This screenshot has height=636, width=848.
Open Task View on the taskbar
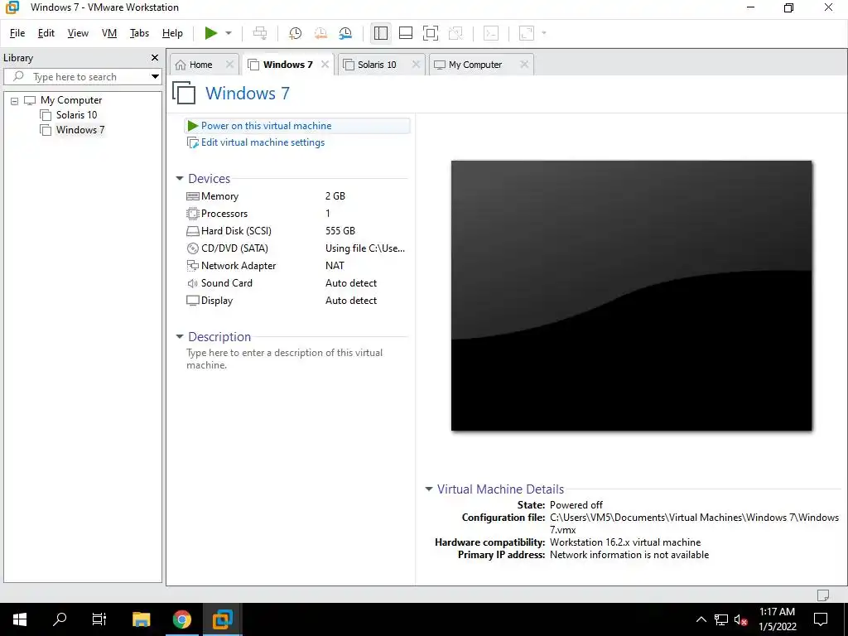[99, 619]
